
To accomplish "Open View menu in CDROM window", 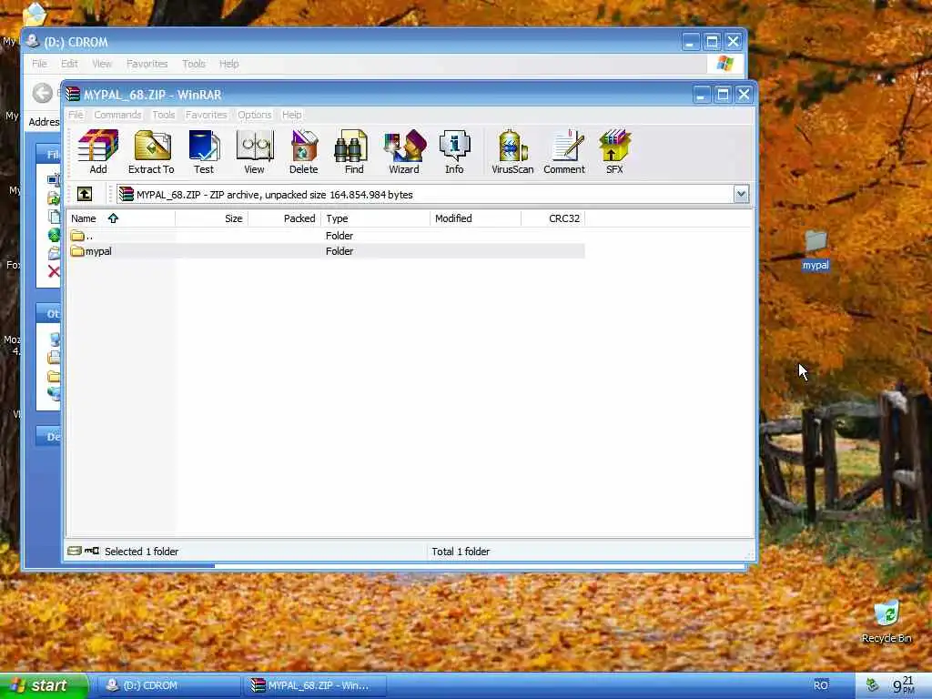I will (x=102, y=64).
